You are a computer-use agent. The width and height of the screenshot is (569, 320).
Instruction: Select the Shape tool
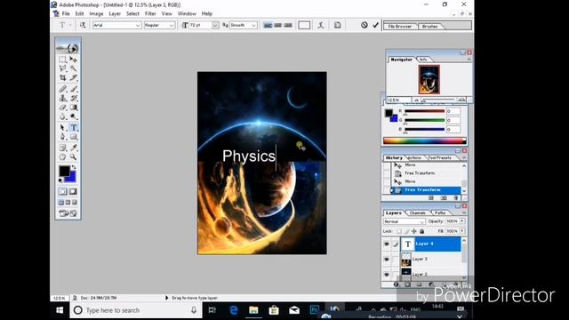73,137
